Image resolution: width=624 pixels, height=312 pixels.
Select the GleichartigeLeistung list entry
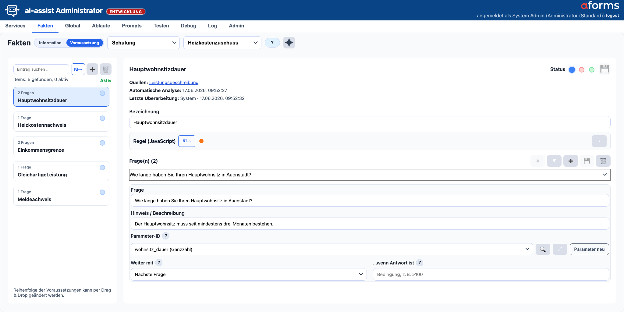[x=61, y=171]
